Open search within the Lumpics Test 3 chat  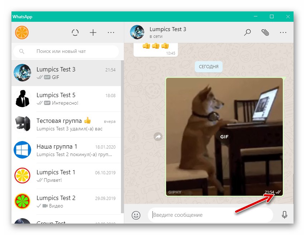point(247,32)
